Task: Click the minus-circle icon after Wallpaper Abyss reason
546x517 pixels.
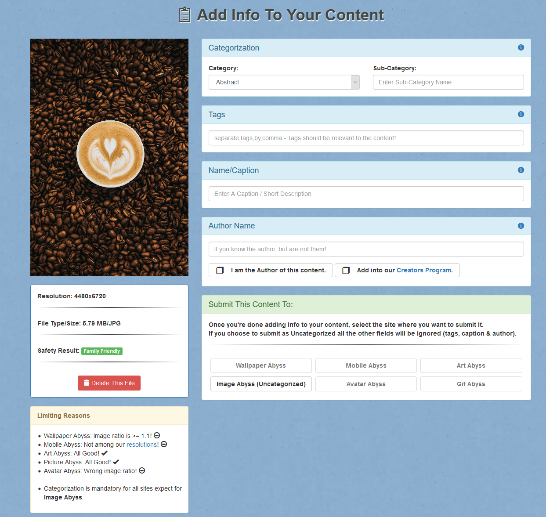Action: click(x=157, y=435)
